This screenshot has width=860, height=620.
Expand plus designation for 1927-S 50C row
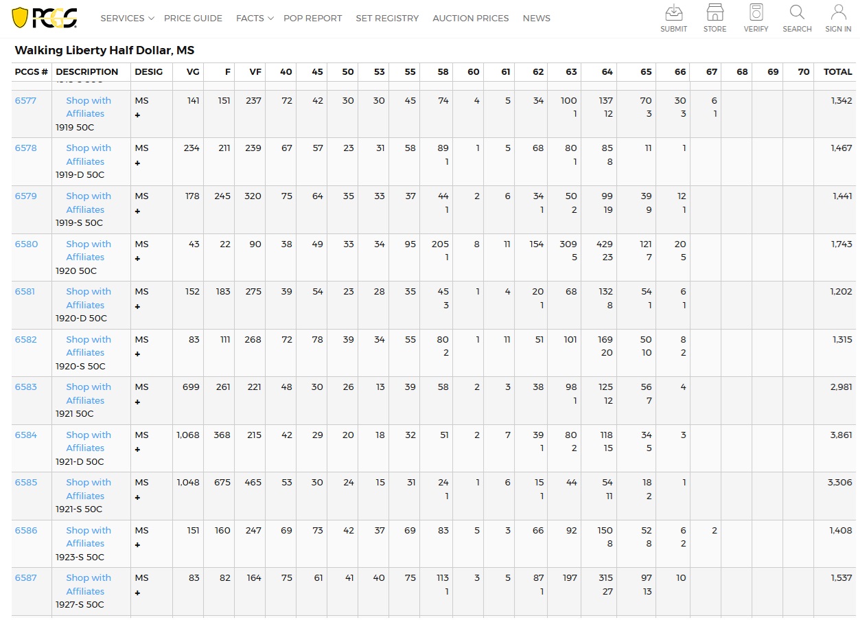tap(137, 593)
